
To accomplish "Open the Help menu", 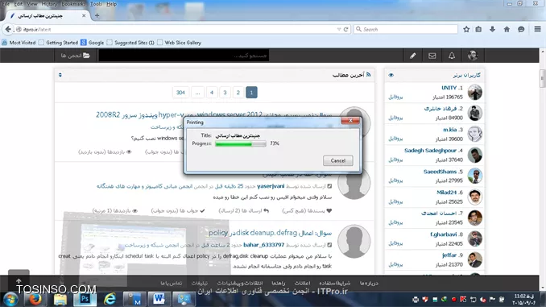I will coord(111,4).
